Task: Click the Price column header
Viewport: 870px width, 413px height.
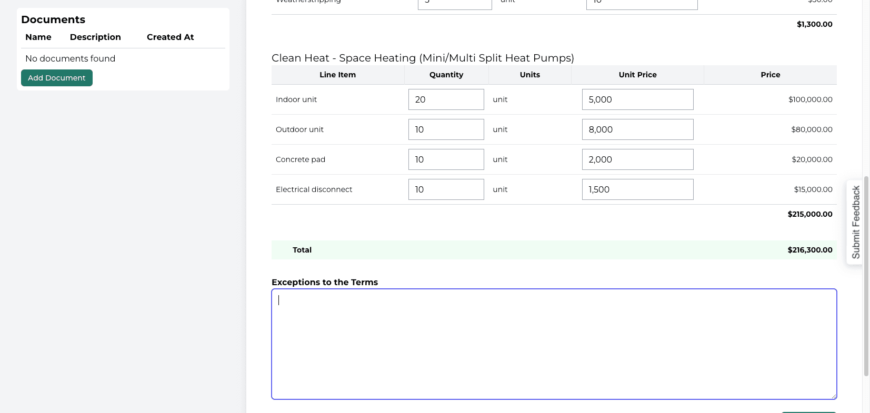Action: [x=771, y=75]
